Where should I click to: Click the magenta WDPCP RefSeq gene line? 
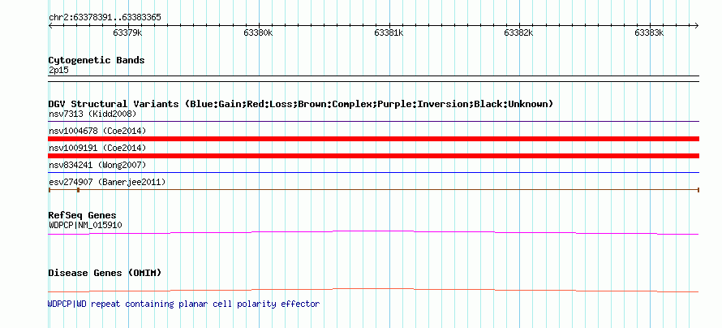tap(373, 233)
